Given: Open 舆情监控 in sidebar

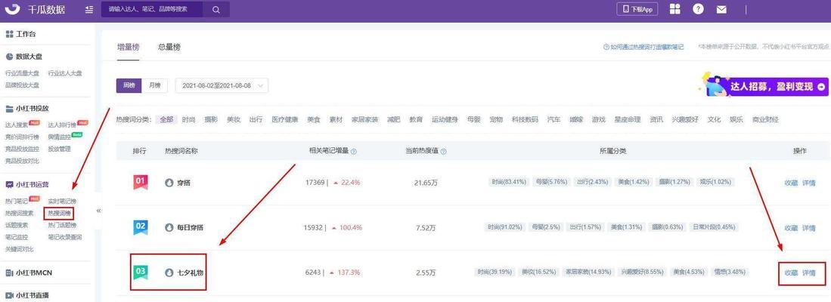Looking at the screenshot, I should [59, 137].
